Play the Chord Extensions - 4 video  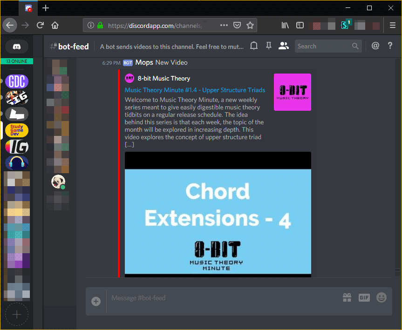point(218,215)
